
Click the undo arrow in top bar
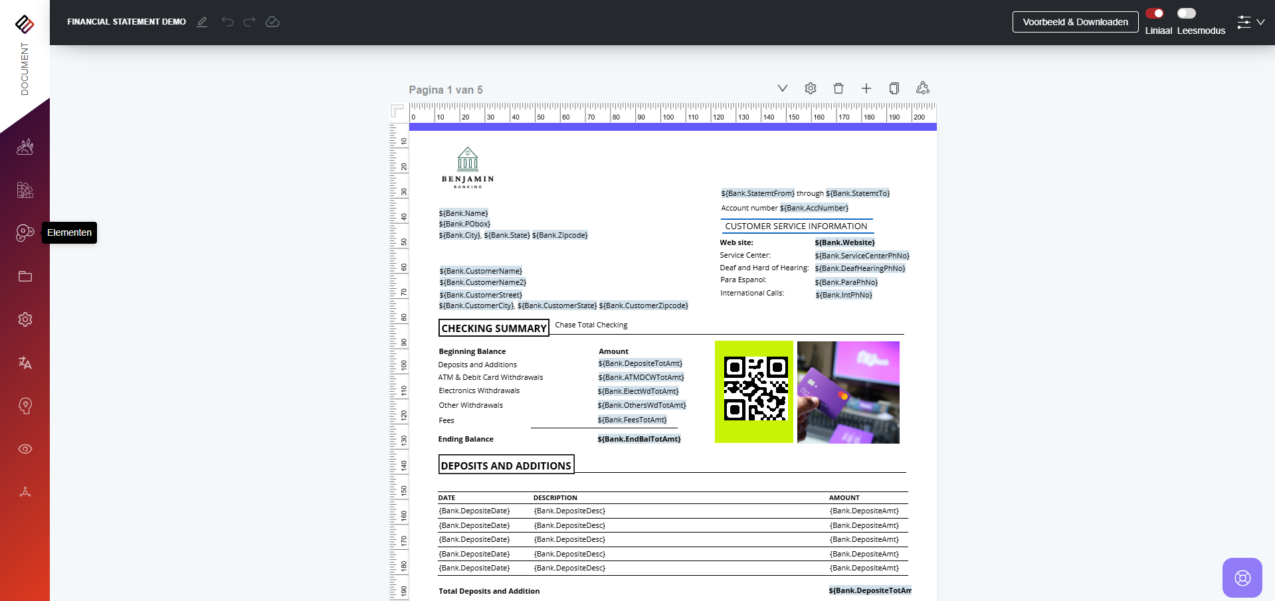coord(227,22)
